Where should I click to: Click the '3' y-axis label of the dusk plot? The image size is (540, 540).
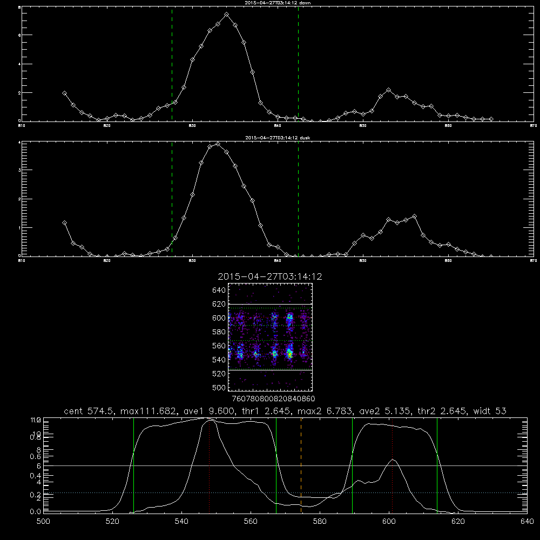(19, 170)
